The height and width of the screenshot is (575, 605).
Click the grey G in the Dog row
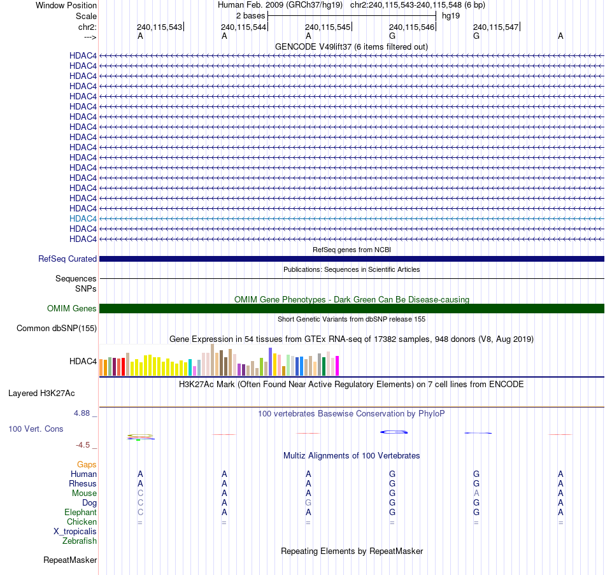[308, 503]
